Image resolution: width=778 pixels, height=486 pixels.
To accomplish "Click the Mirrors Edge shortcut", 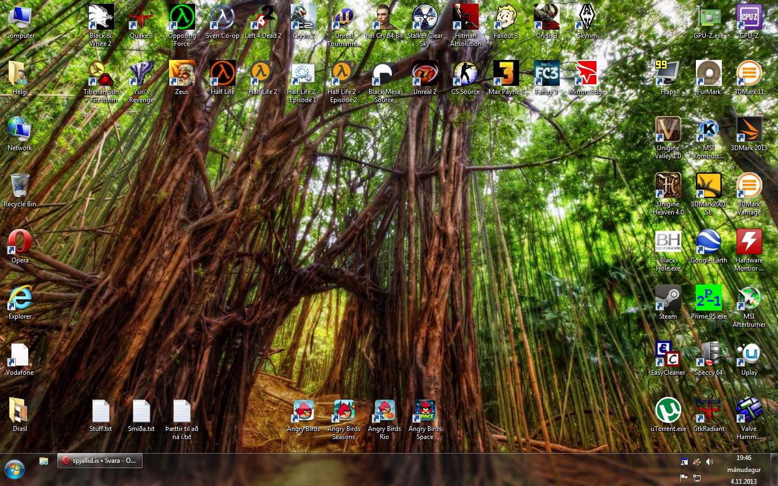I will pyautogui.click(x=587, y=75).
